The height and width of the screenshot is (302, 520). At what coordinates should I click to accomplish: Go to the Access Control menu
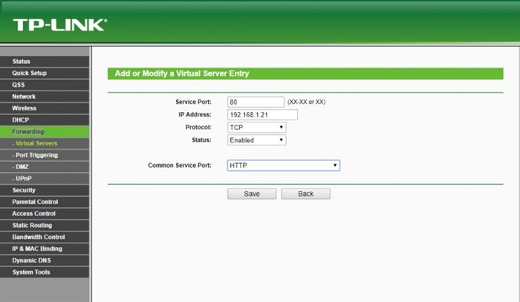click(45, 214)
